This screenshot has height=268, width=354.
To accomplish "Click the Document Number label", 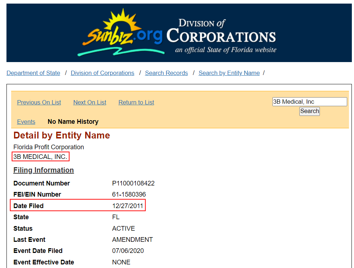I will tap(42, 183).
